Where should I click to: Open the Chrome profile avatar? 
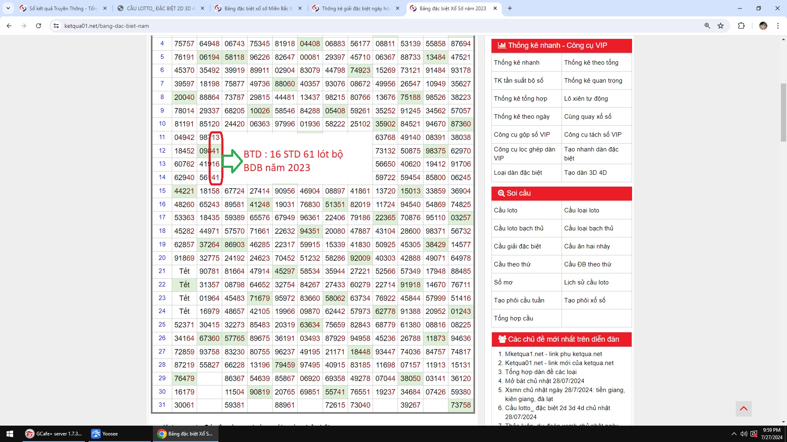pyautogui.click(x=763, y=26)
